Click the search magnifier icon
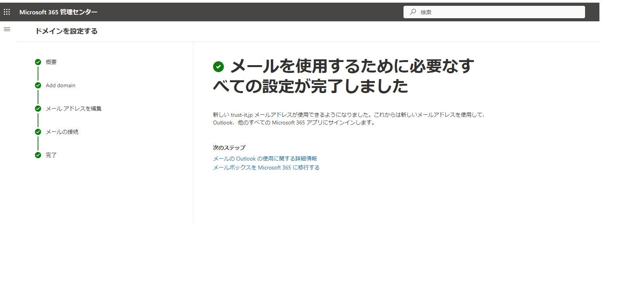Viewport: 639px width, 285px height. [413, 12]
